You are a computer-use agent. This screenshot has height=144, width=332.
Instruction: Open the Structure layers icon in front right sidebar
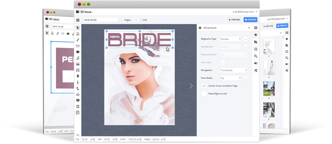point(255,35)
